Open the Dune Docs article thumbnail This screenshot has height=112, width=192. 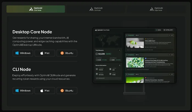[135, 80]
